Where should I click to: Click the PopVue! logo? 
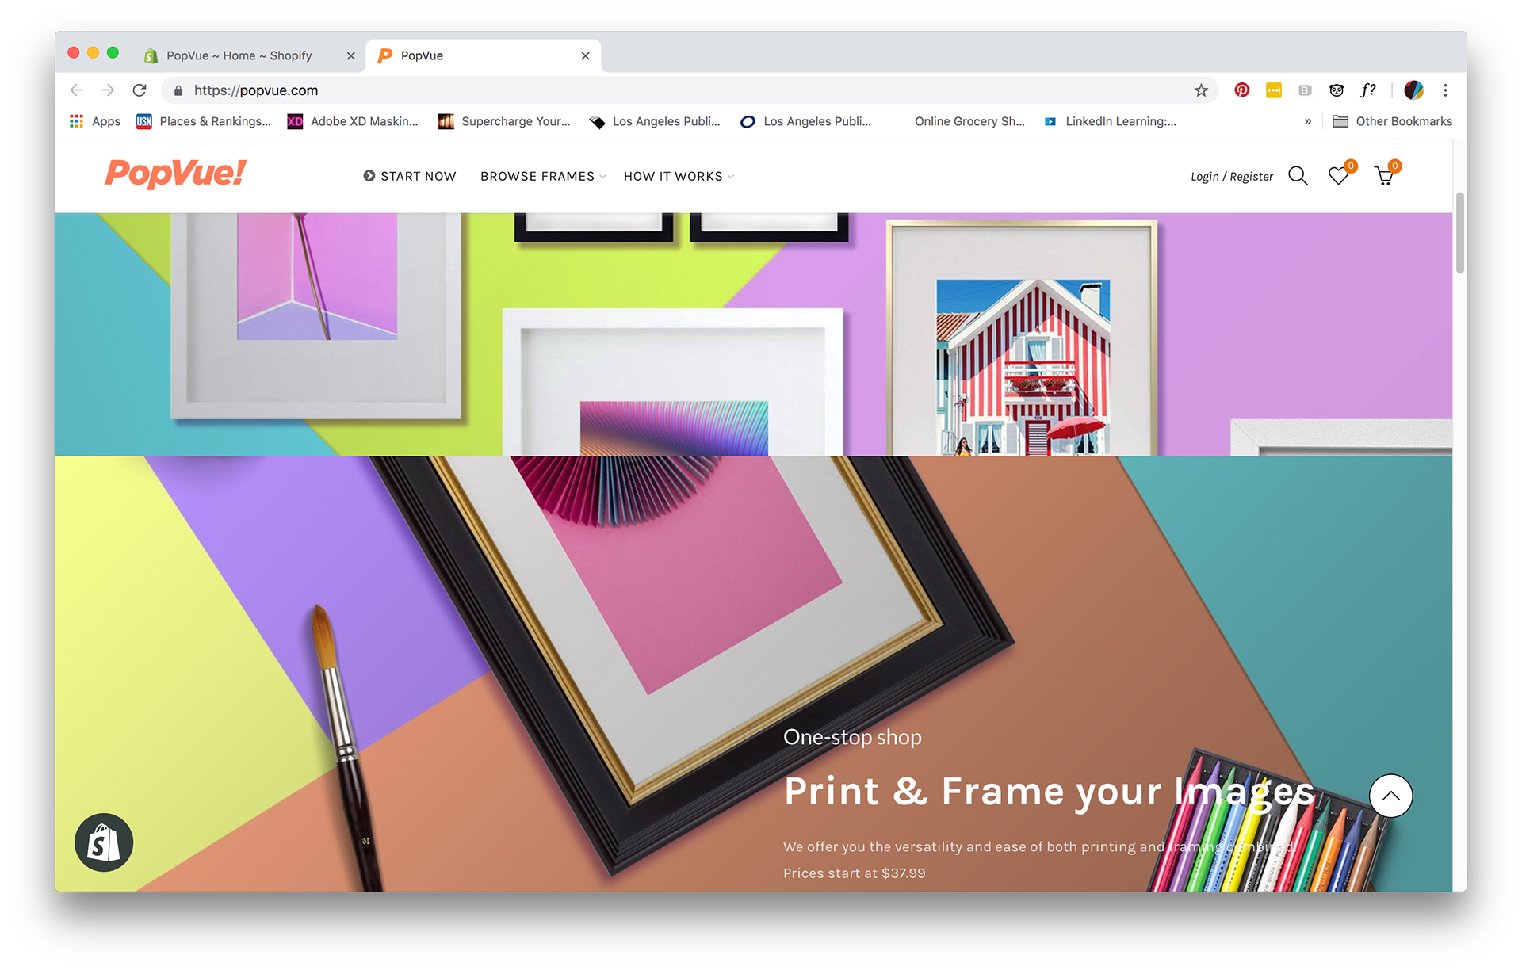175,173
